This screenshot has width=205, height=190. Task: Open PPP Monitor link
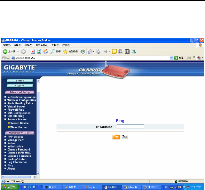(x=15, y=137)
